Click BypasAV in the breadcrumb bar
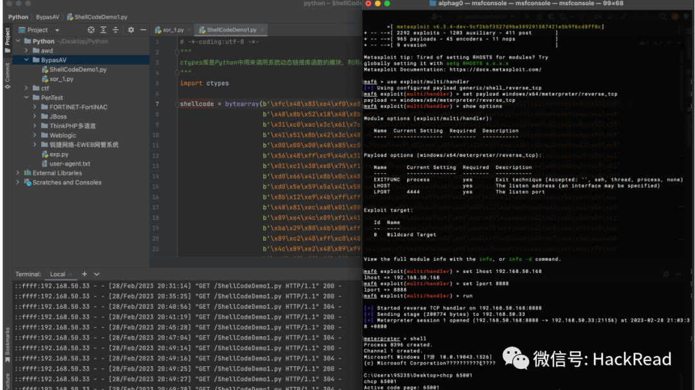This screenshot has height=390, width=695. click(48, 17)
